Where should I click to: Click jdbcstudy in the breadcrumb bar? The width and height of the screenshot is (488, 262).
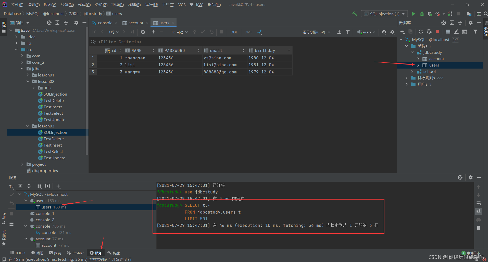pyautogui.click(x=93, y=14)
